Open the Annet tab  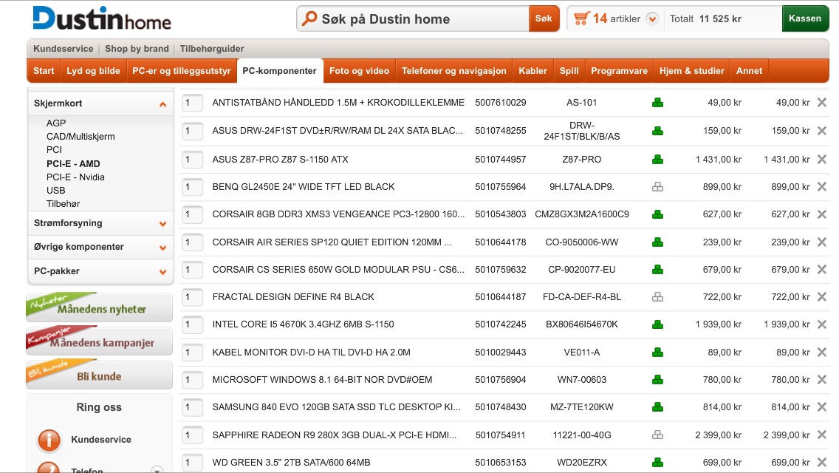pos(749,71)
